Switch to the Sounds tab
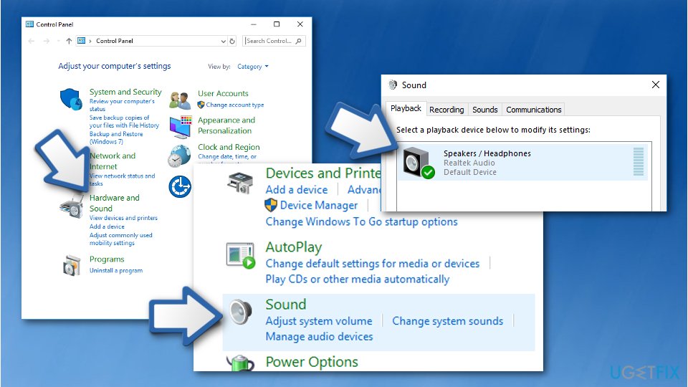This screenshot has height=387, width=688. pyautogui.click(x=485, y=110)
